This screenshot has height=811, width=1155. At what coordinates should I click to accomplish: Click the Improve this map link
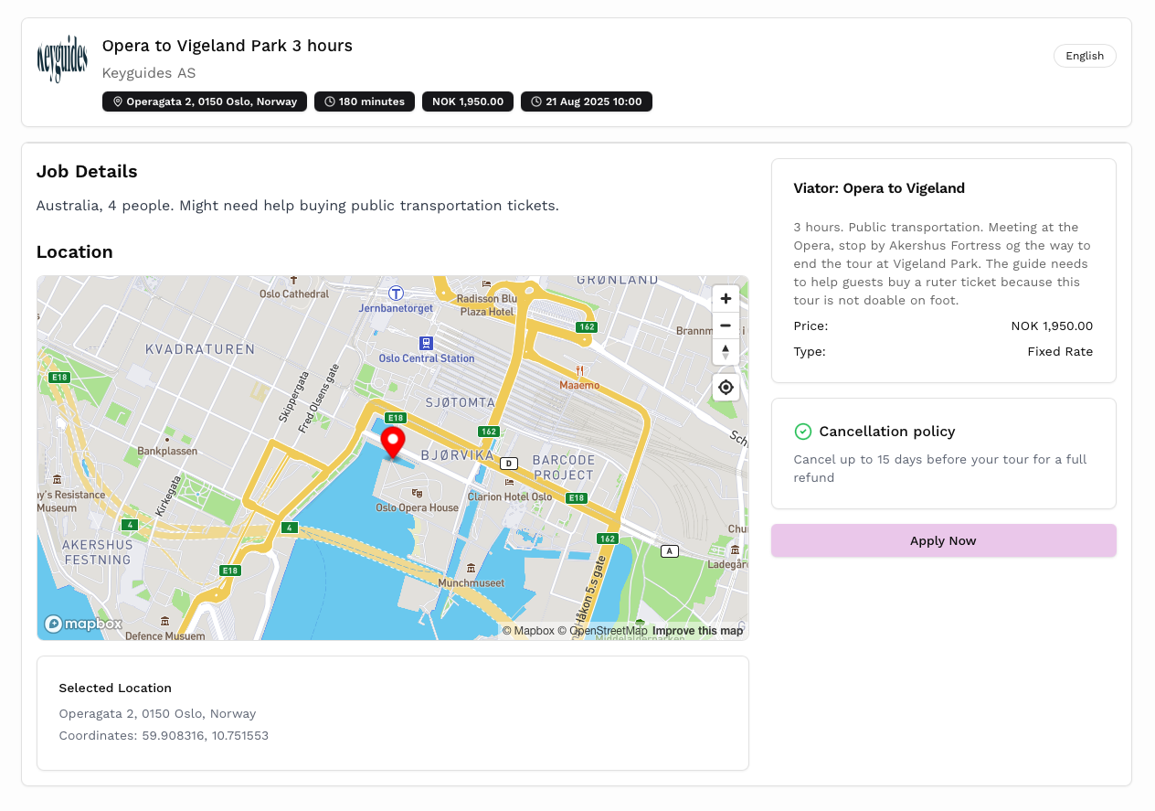[697, 631]
